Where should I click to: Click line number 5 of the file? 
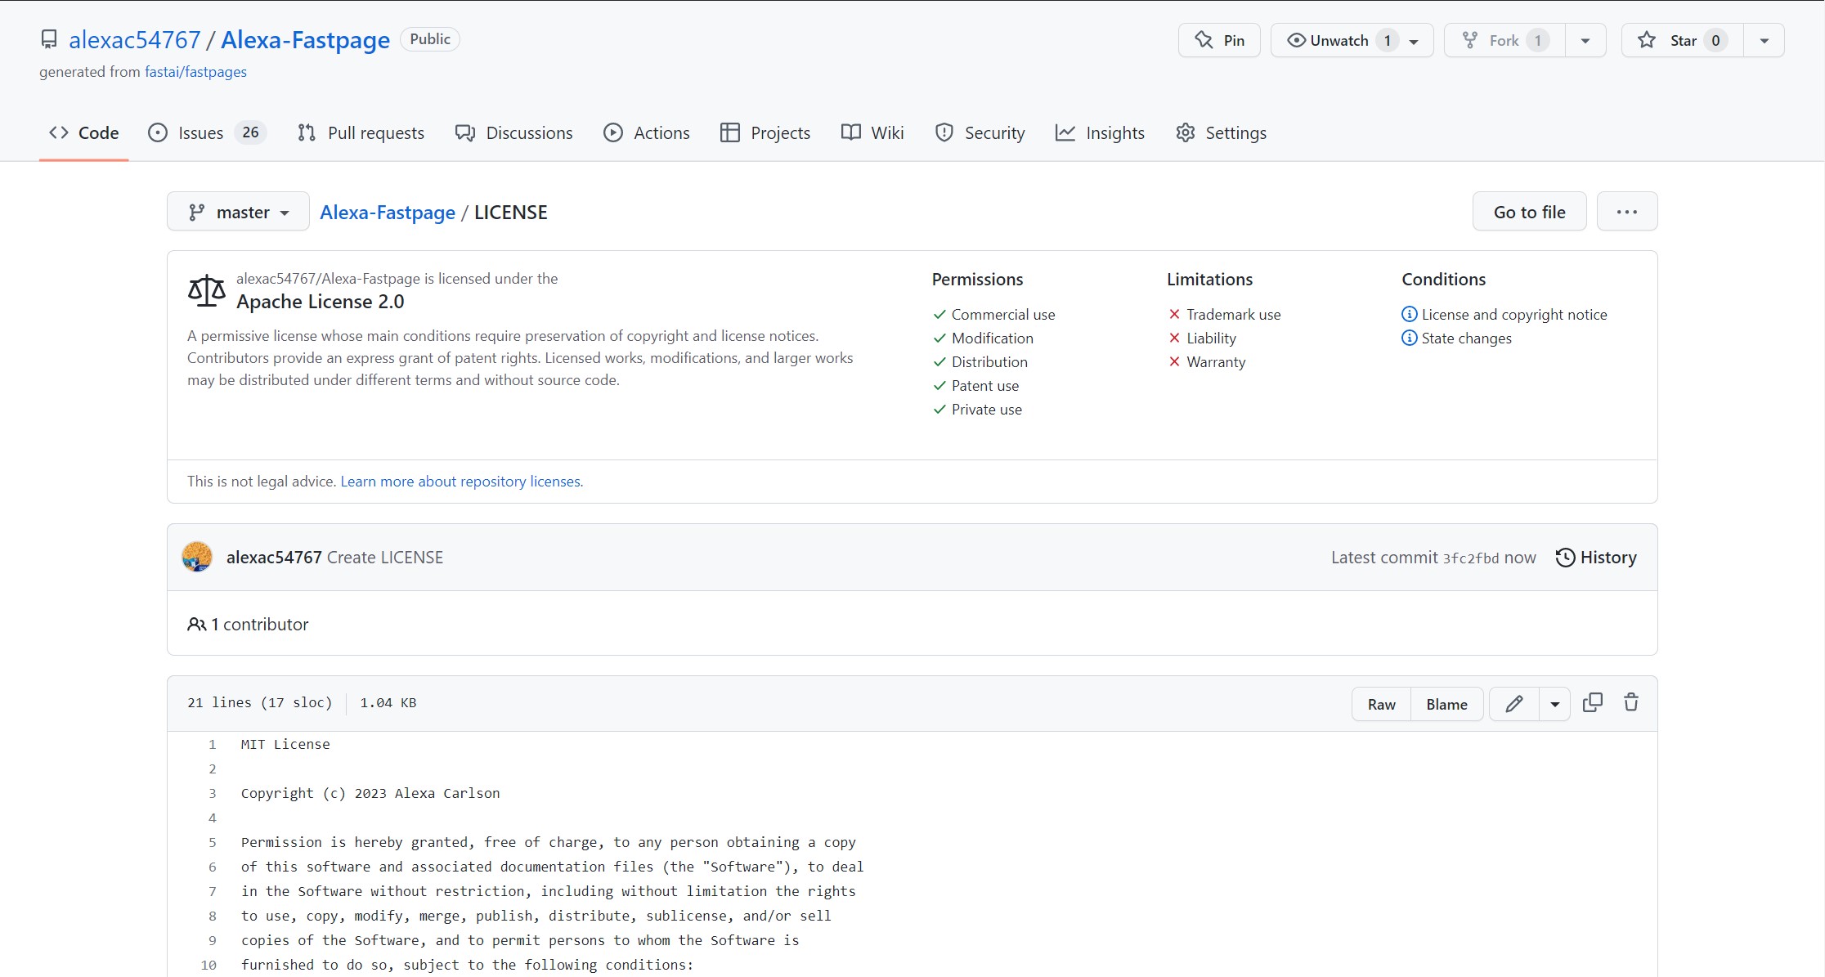pos(213,843)
